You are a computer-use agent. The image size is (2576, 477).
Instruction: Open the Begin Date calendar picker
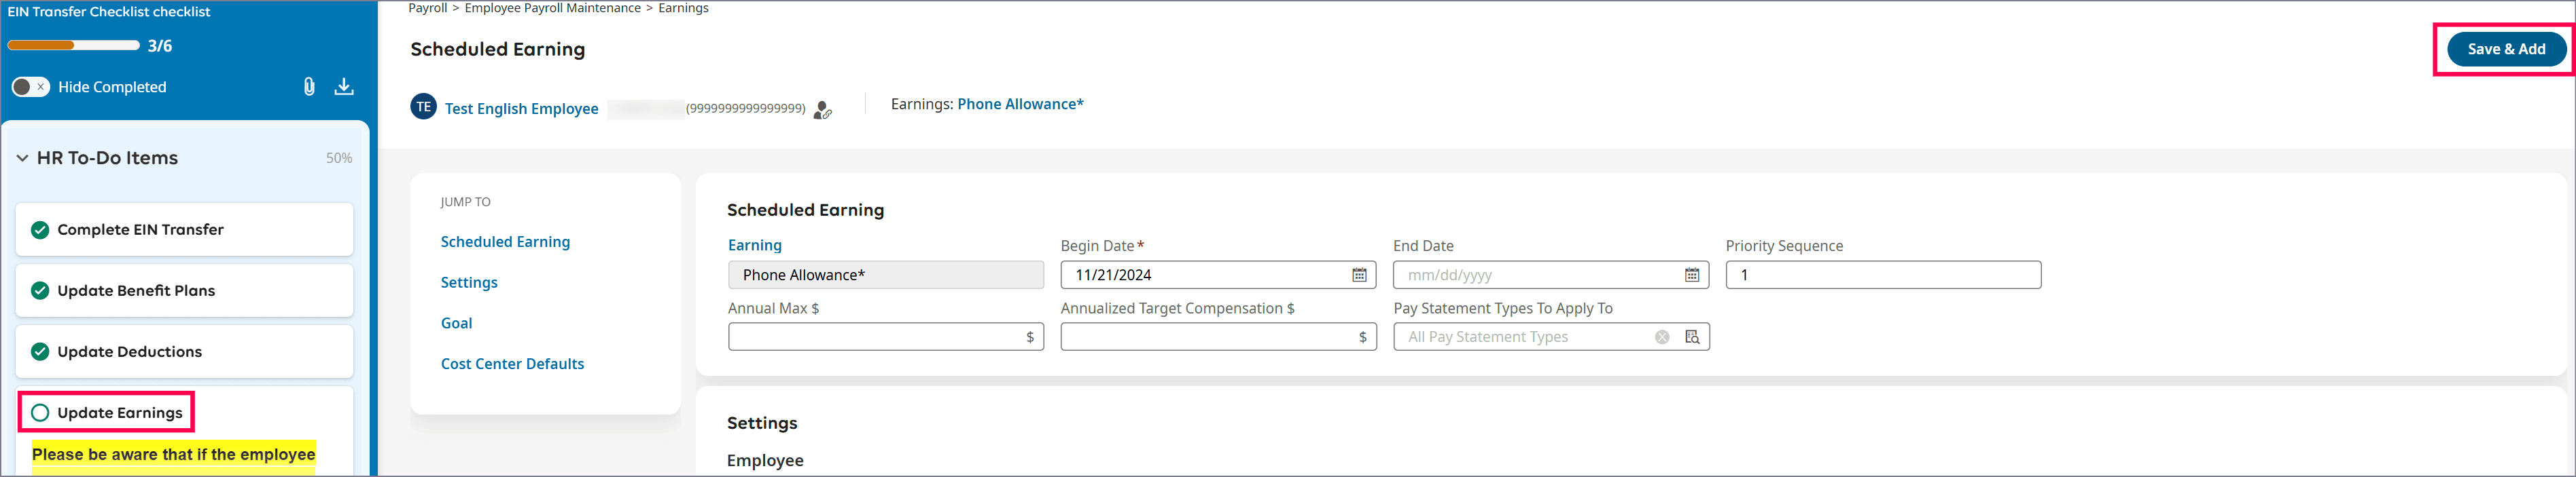tap(1359, 275)
